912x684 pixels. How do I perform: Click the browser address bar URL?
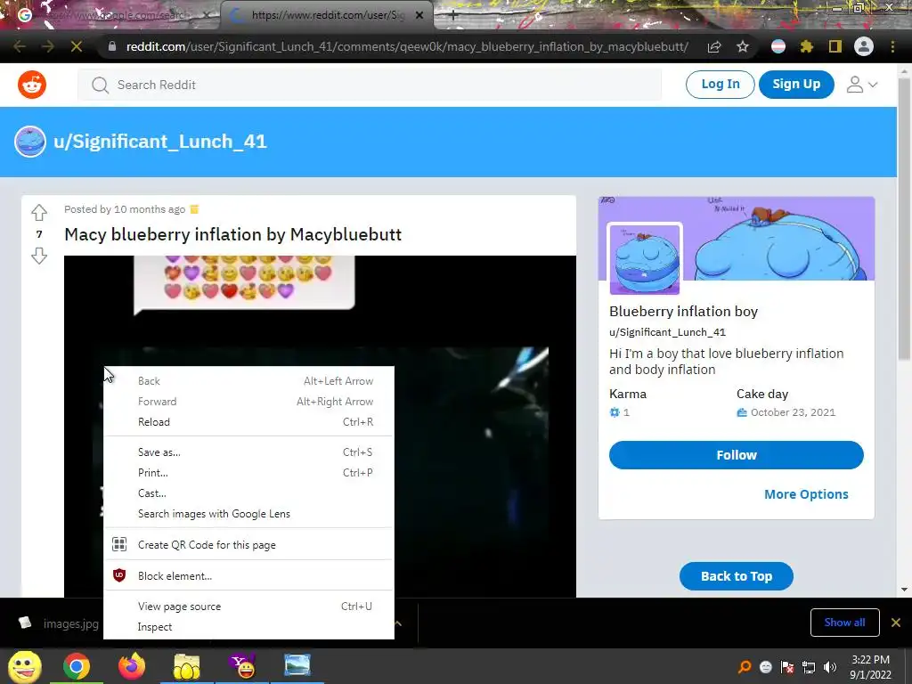[x=407, y=46]
